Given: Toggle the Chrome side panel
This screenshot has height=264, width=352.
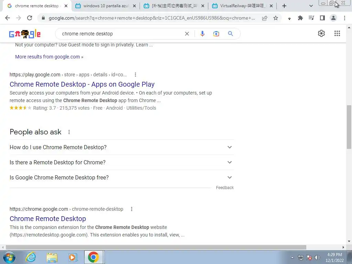Looking at the screenshot, I should click(x=322, y=18).
